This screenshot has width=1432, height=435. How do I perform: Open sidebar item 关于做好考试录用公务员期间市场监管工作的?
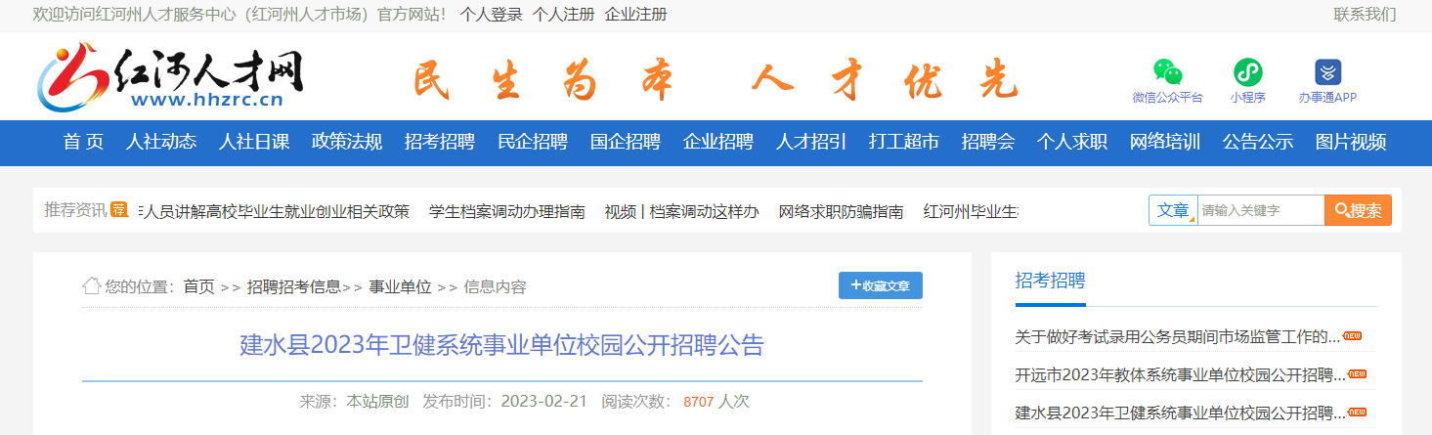tap(1178, 337)
